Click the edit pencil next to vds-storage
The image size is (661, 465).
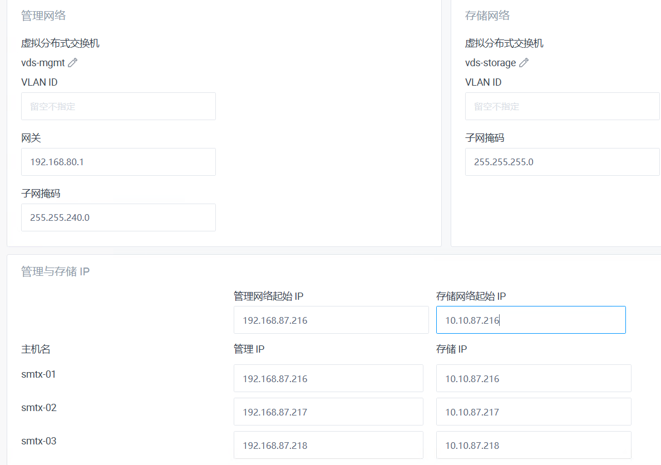tap(523, 63)
